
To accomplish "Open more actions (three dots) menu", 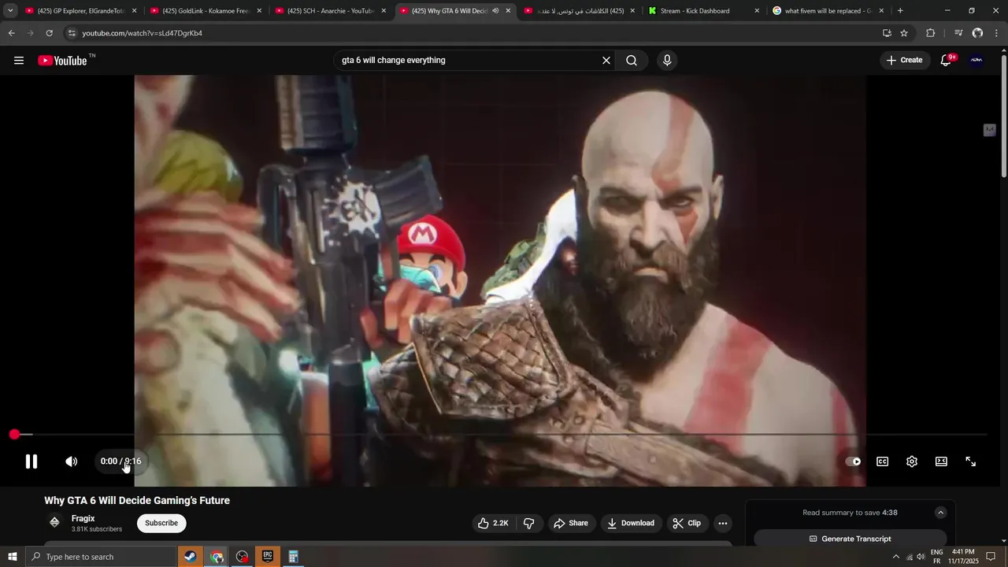I will (723, 523).
